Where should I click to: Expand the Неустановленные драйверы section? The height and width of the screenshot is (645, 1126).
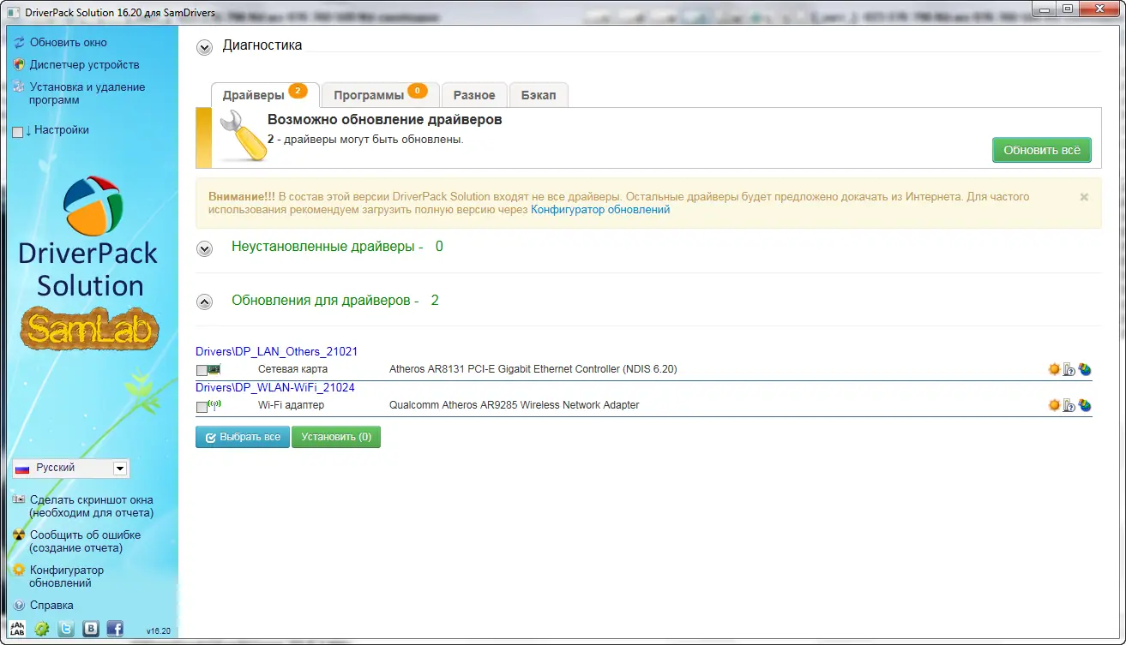(204, 248)
